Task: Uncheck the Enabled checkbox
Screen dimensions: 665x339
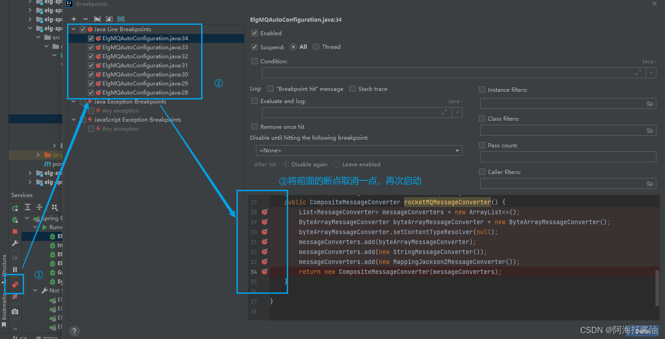Action: 255,33
